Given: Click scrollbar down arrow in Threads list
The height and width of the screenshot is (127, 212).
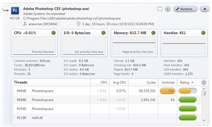Looking at the screenshot, I should tap(204, 120).
